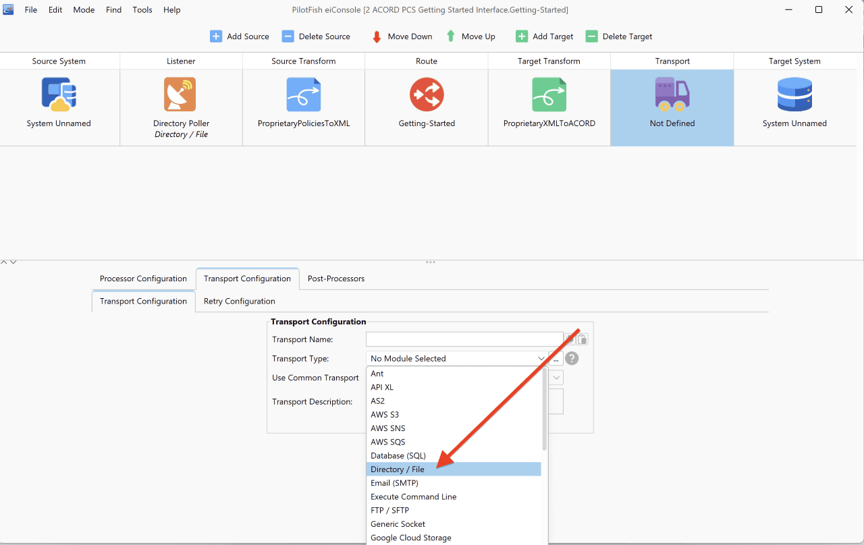The image size is (864, 545).
Task: Select the Not Defined transport truck icon
Action: pyautogui.click(x=672, y=94)
